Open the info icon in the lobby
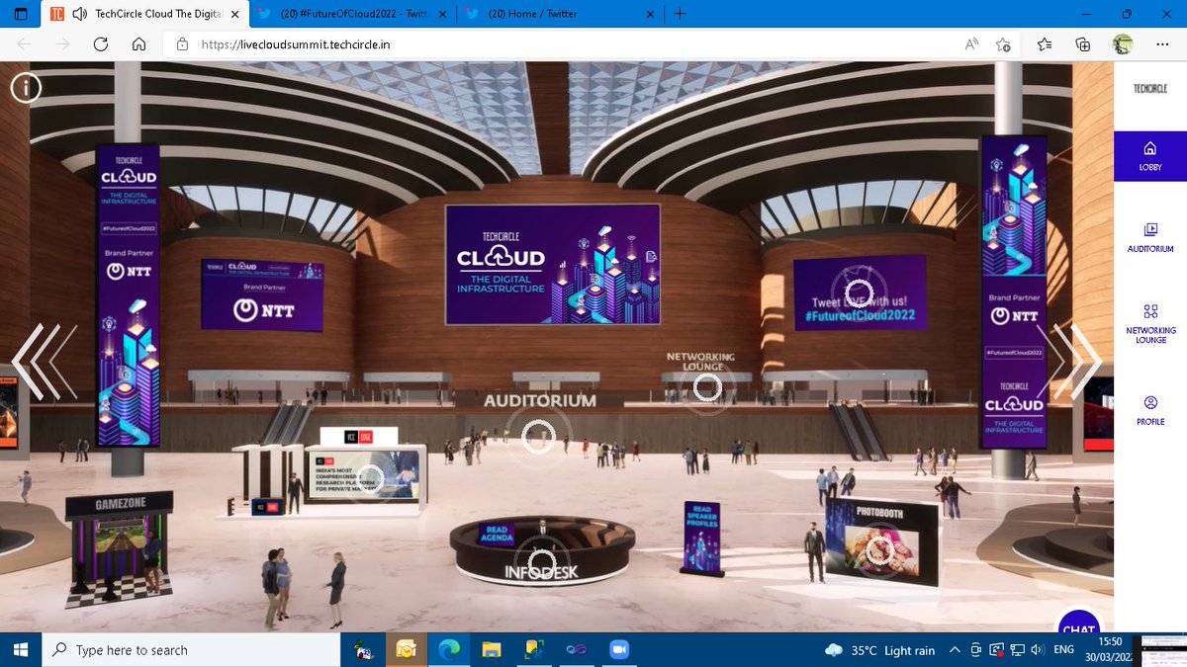 pyautogui.click(x=26, y=87)
